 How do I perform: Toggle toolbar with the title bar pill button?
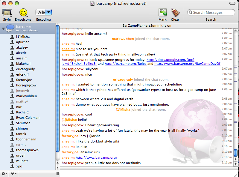click(x=232, y=3)
